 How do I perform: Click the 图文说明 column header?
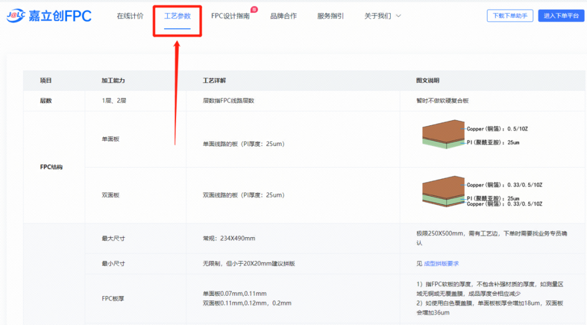tap(428, 81)
